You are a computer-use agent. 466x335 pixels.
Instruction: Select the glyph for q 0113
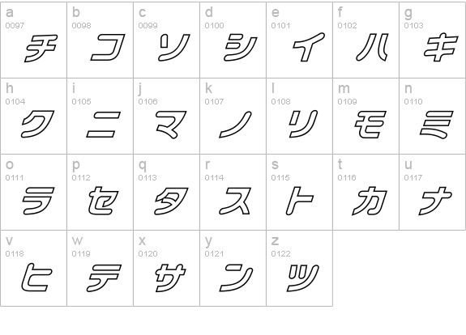click(x=172, y=201)
